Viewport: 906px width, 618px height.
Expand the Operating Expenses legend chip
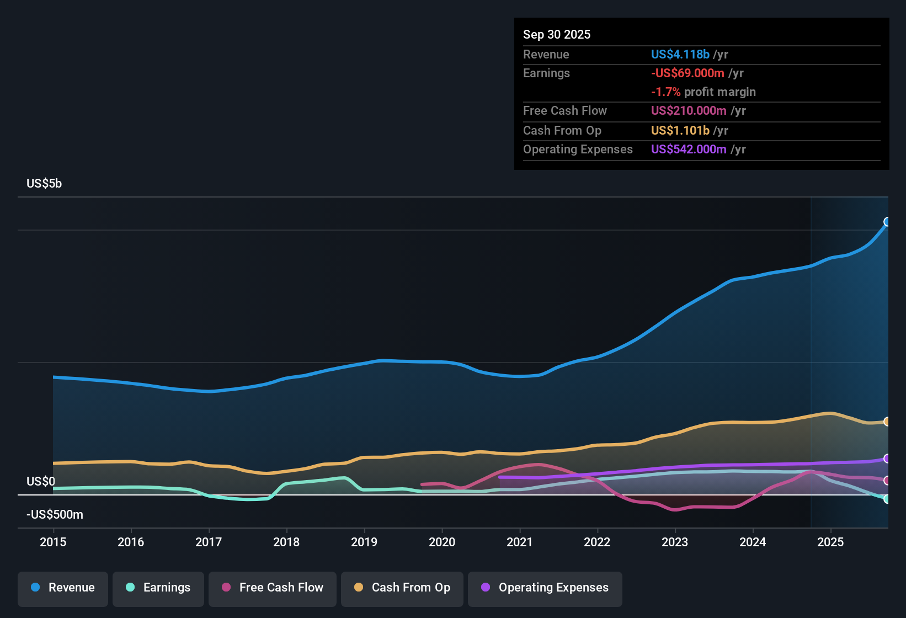click(x=545, y=588)
